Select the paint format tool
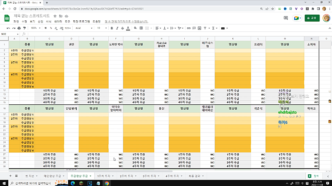Screen dimensions: 332x186 point(25,28)
